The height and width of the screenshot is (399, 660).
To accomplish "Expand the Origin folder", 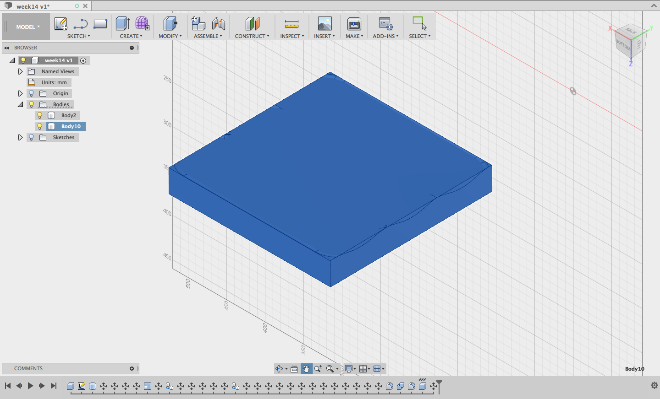I will pos(20,93).
